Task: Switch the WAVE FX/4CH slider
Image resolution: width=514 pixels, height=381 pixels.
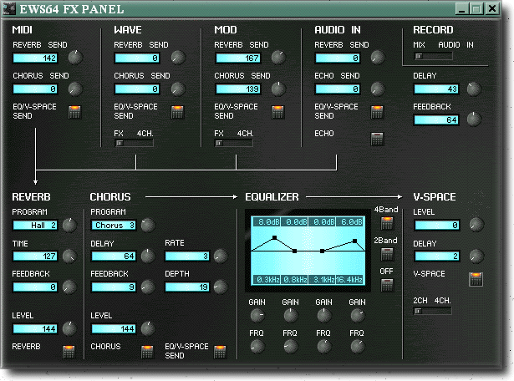Action: [x=134, y=143]
